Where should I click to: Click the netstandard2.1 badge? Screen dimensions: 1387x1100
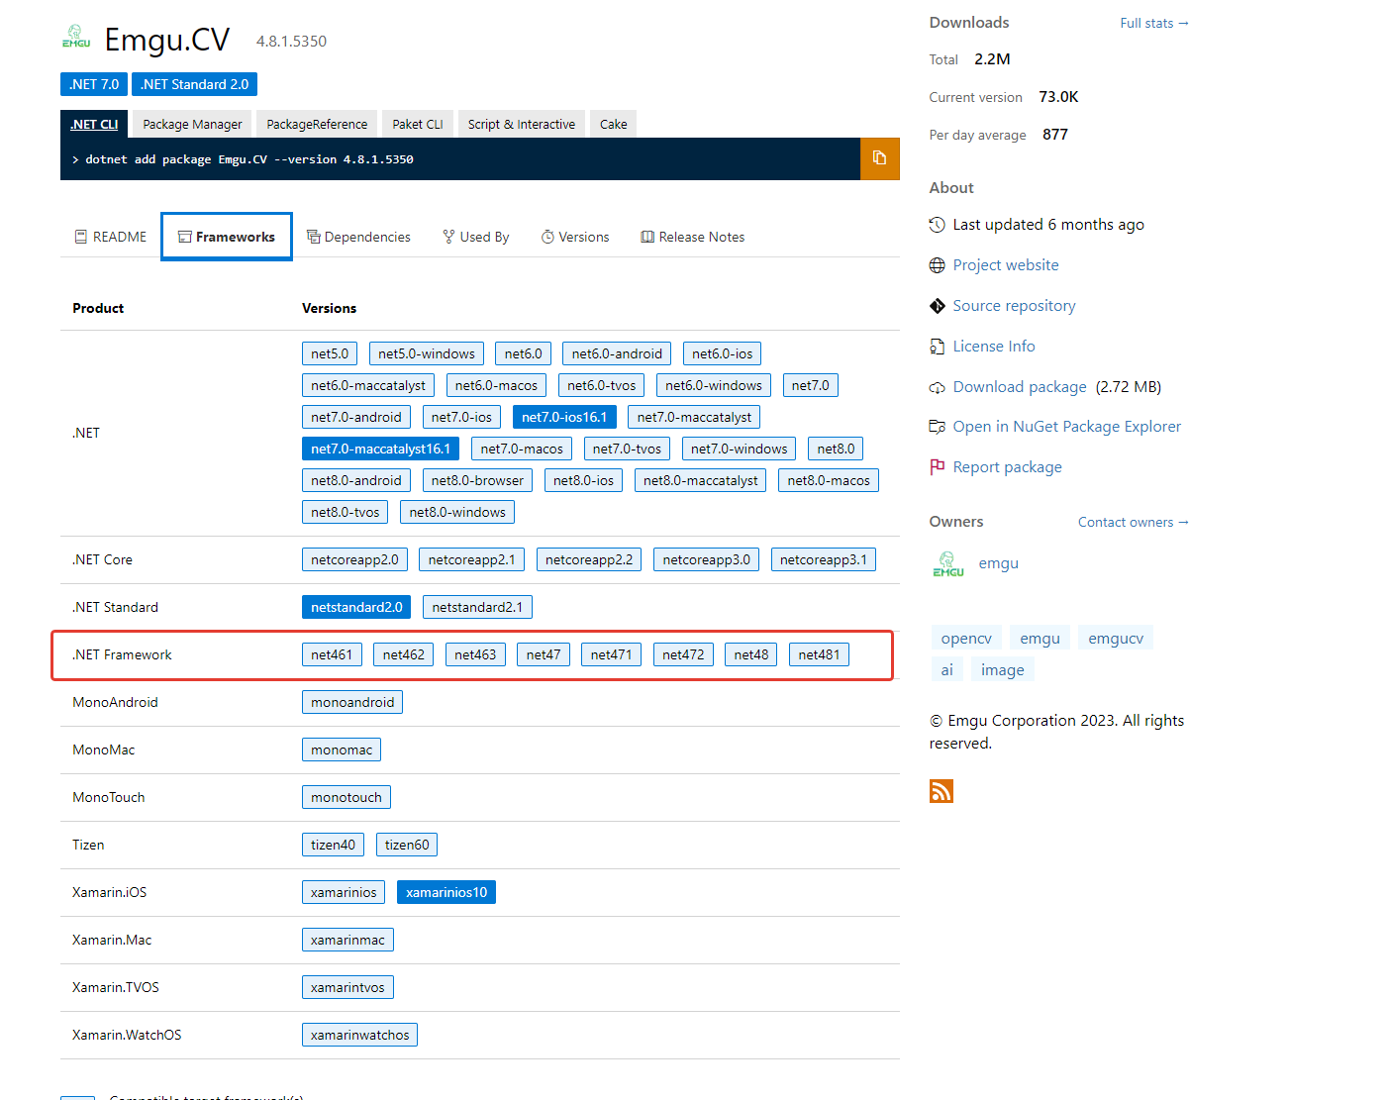[477, 607]
